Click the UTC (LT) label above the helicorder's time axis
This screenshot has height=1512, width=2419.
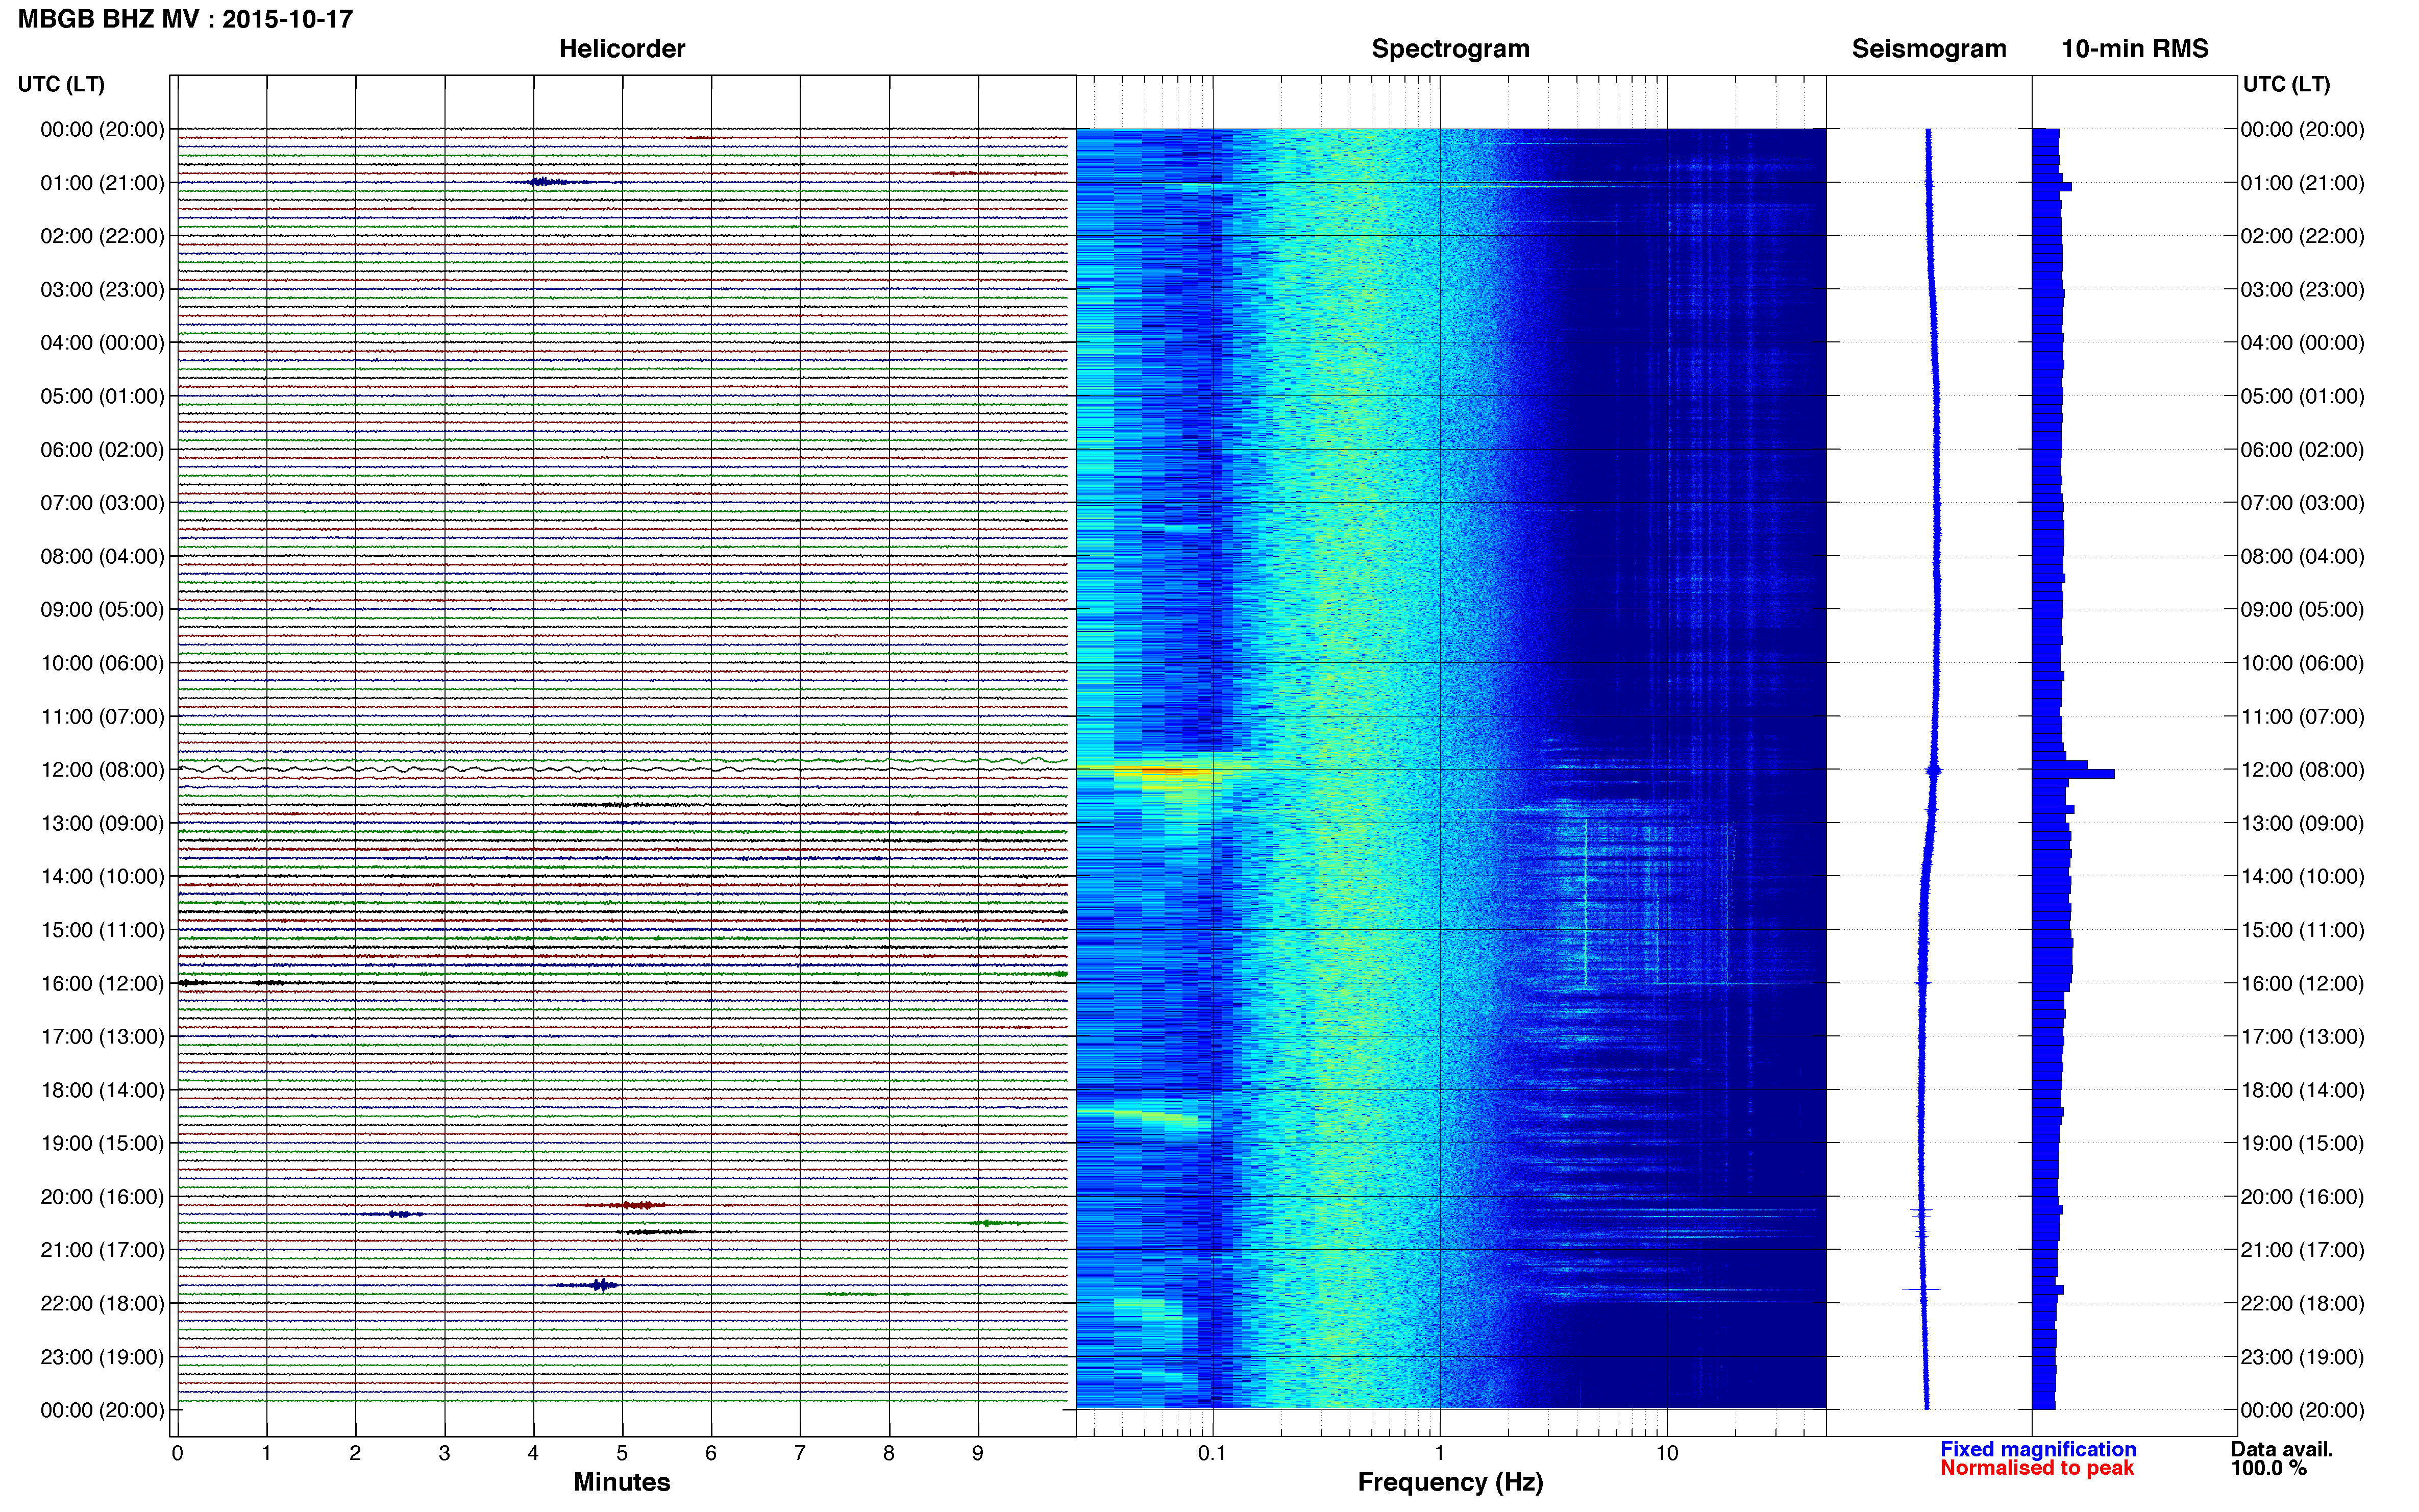[61, 84]
